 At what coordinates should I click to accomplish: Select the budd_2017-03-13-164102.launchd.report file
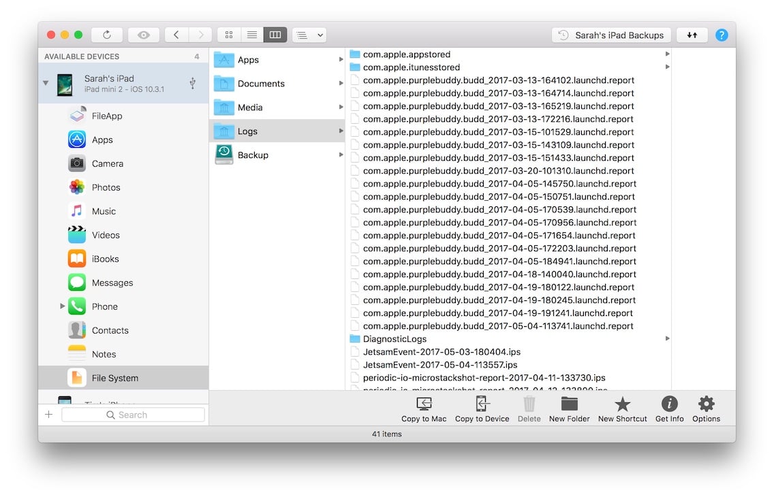(x=508, y=80)
